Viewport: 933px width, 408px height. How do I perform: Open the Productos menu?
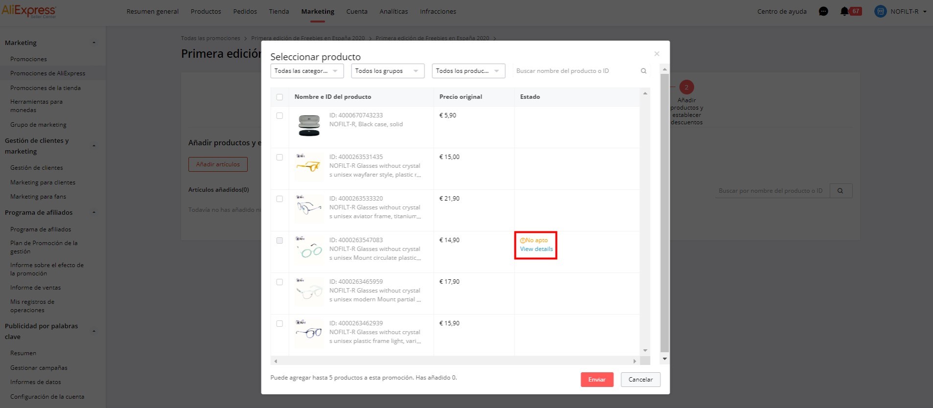click(206, 11)
